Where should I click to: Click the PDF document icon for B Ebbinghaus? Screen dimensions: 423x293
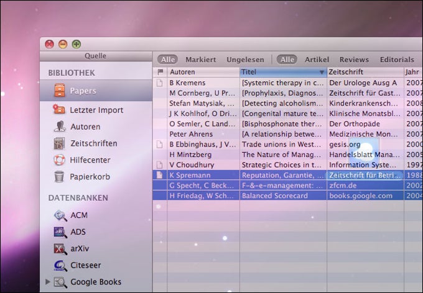point(160,145)
